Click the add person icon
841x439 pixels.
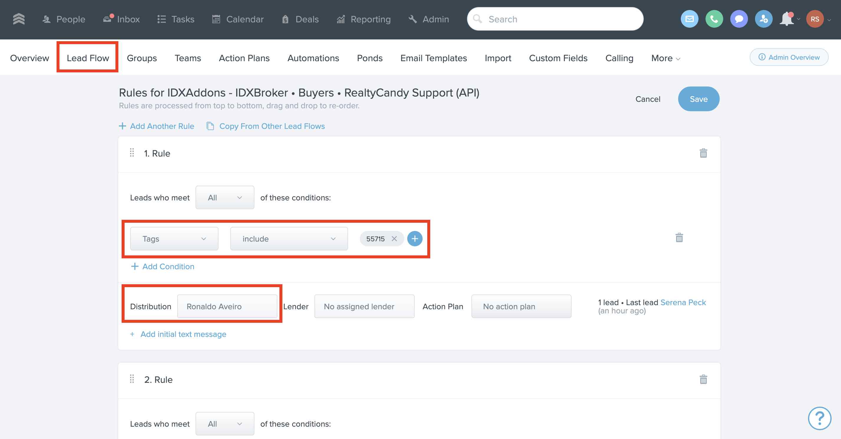[x=764, y=19]
